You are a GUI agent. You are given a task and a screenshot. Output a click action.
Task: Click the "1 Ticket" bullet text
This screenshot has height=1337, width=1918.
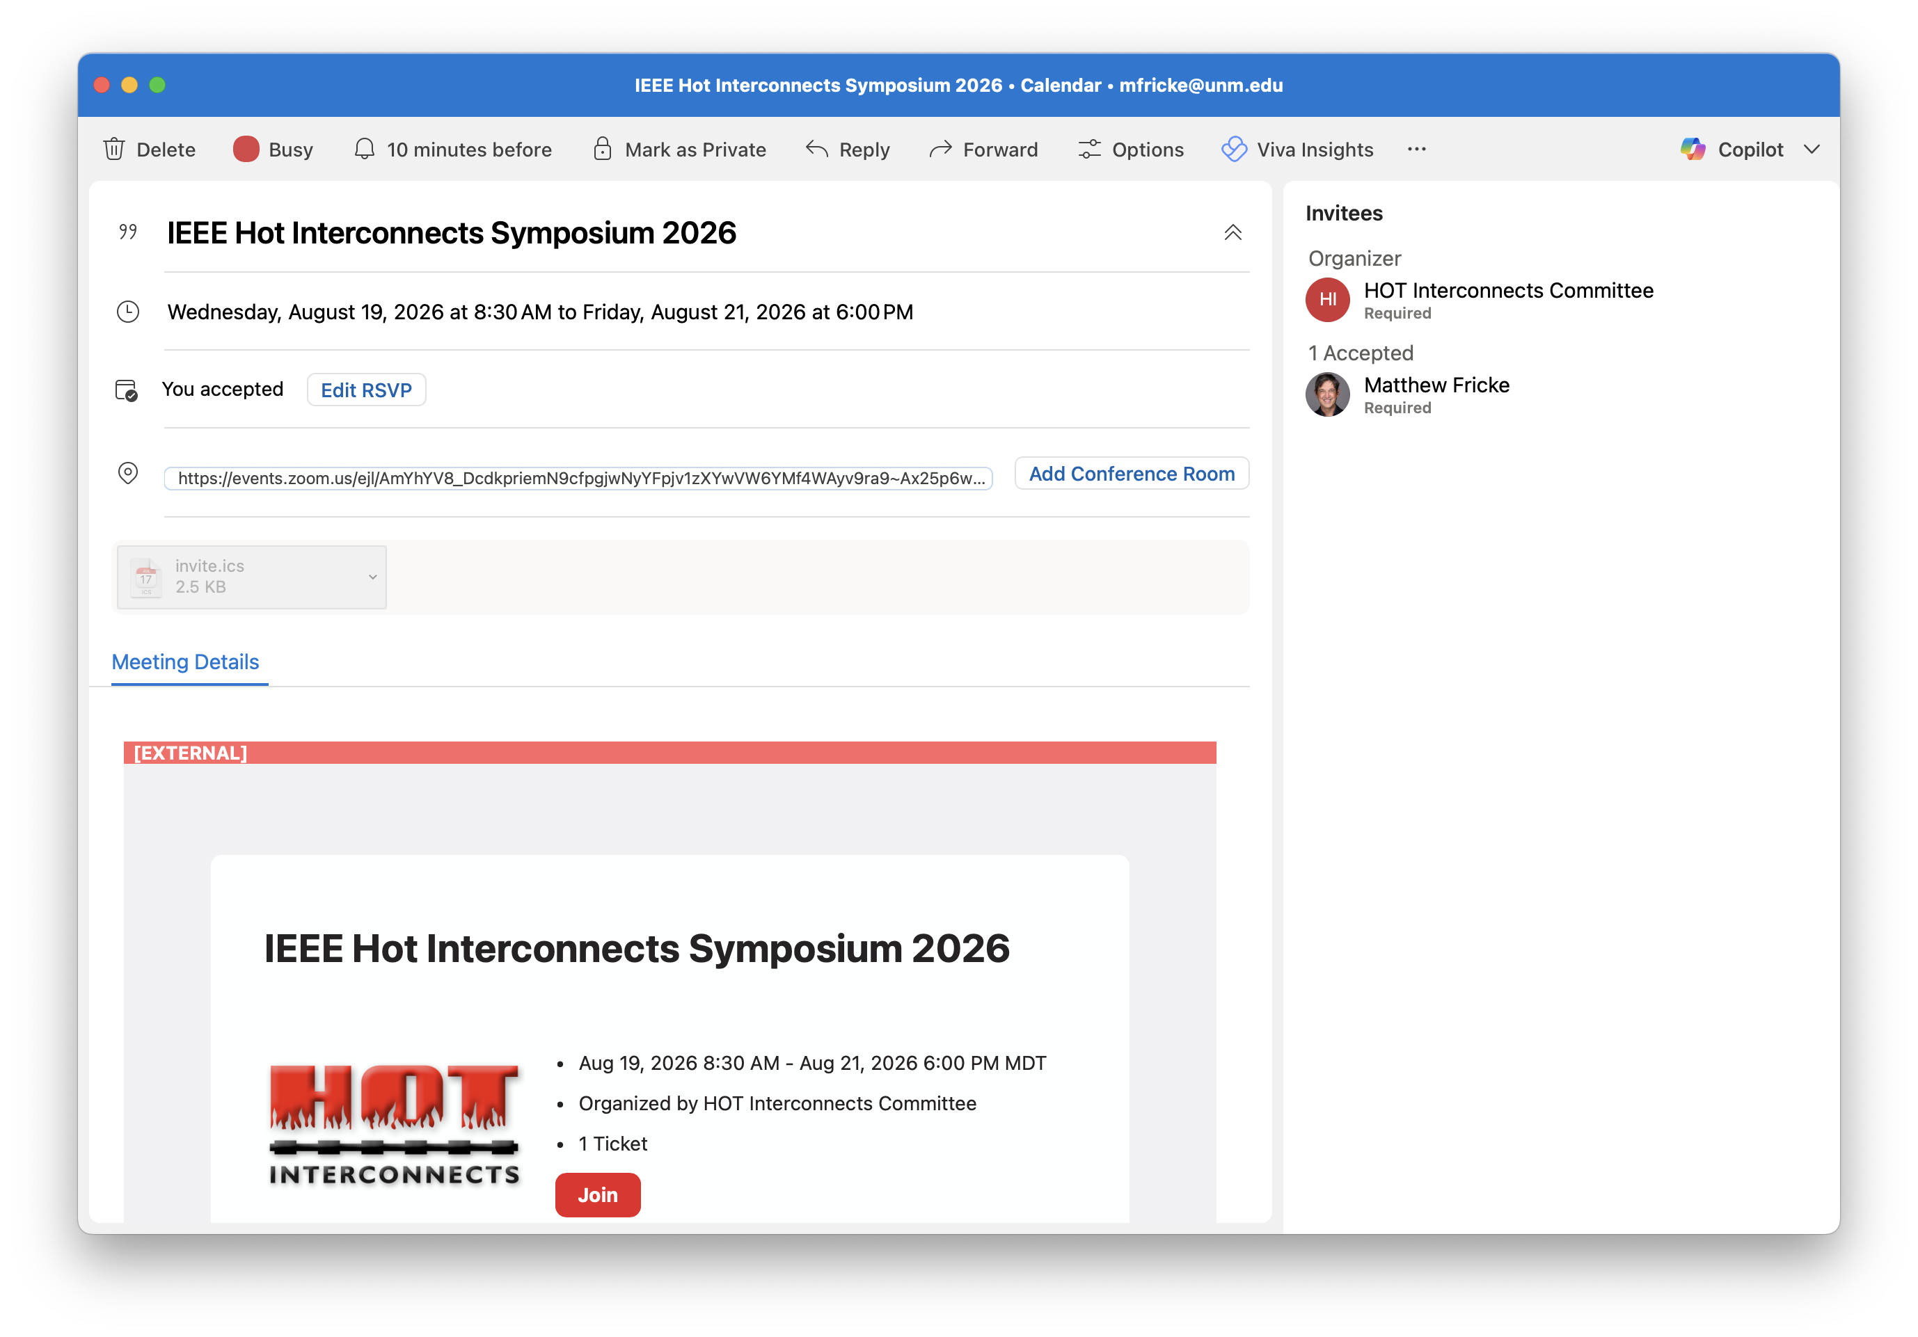pyautogui.click(x=613, y=1144)
